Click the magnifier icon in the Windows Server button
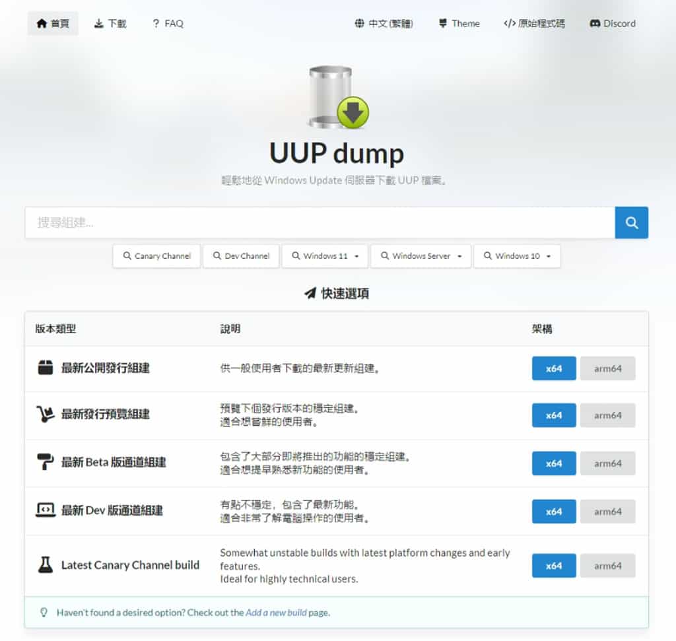676x641 pixels. pyautogui.click(x=385, y=255)
